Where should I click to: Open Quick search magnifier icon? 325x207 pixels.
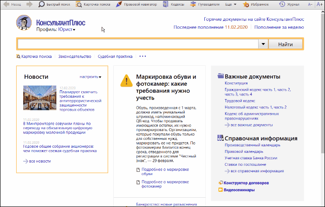[41, 4]
